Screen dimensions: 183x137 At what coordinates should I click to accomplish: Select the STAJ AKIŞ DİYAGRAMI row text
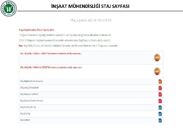pos(29,88)
